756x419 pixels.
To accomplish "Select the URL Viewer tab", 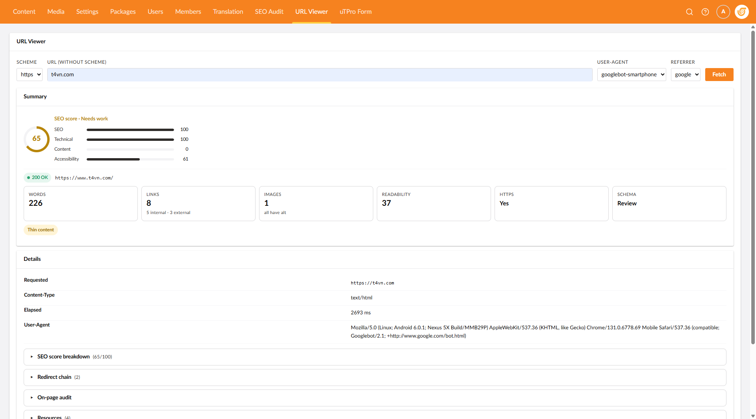I will [311, 12].
